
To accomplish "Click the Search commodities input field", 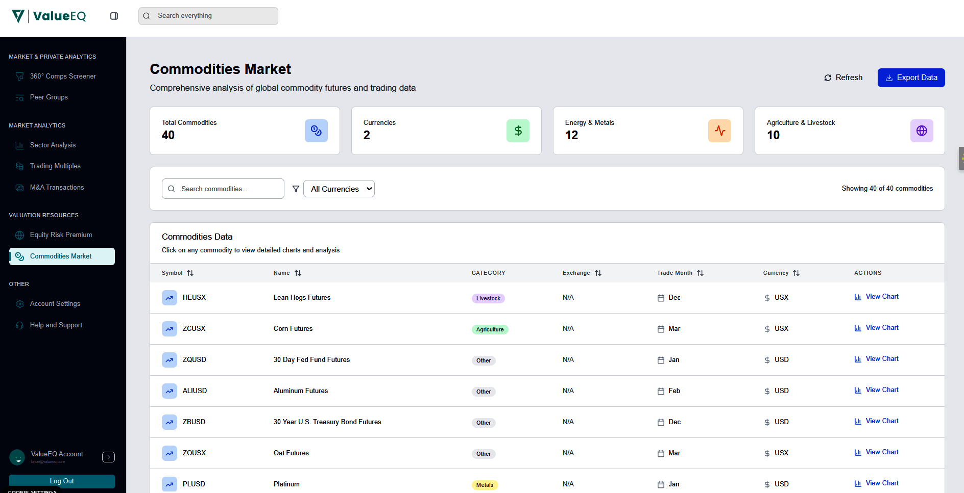I will (223, 189).
